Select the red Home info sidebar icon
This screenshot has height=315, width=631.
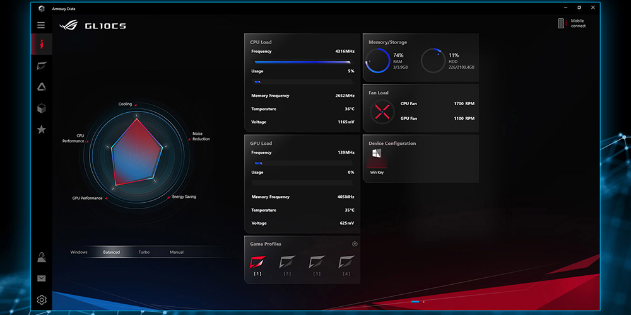pos(42,44)
